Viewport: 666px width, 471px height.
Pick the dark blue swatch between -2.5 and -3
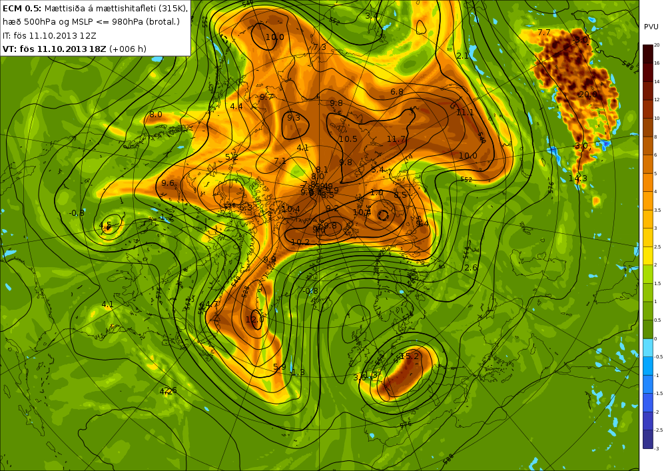(648, 439)
